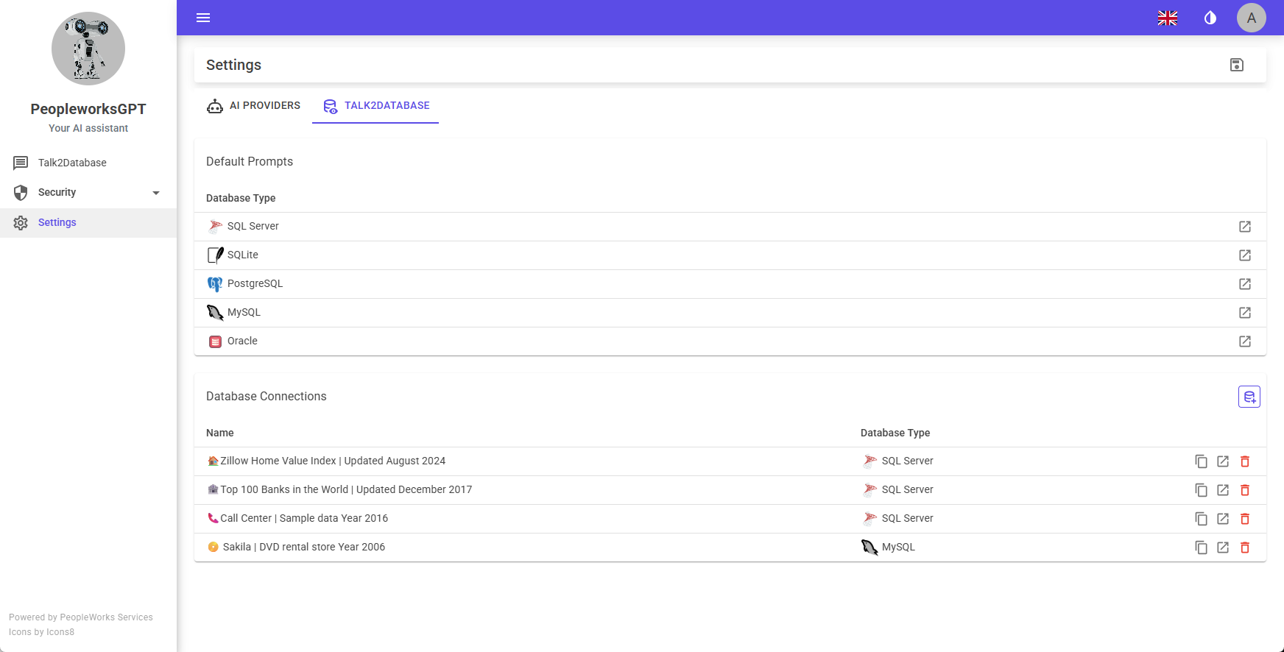Switch to Talk2Database tab
Screen dimensions: 1284x652
(375, 105)
